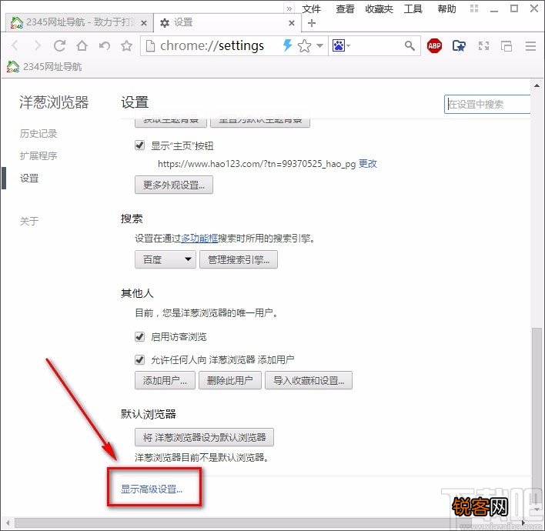Click the gear icon on 设置 tab
Viewport: 545px width, 531px height.
coord(165,23)
